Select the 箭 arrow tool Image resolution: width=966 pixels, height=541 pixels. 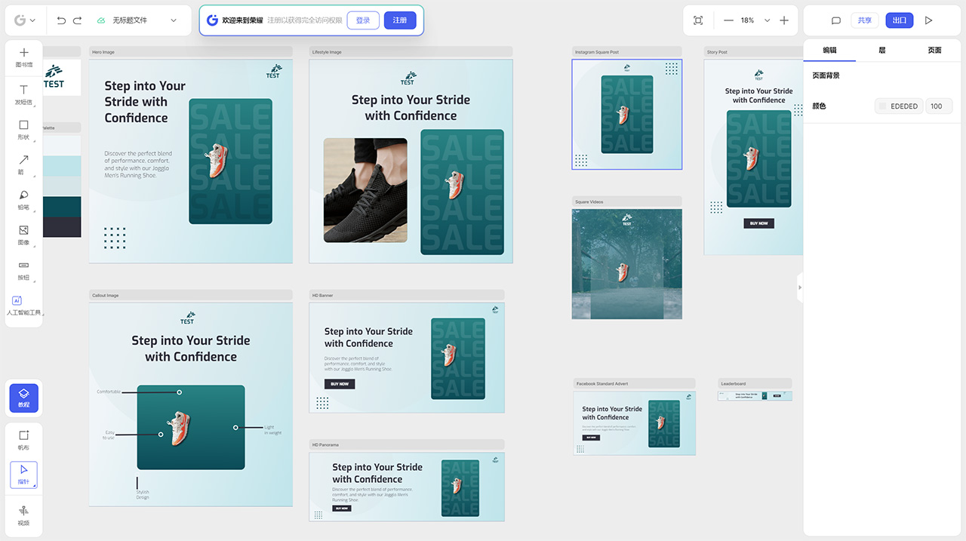pyautogui.click(x=23, y=161)
